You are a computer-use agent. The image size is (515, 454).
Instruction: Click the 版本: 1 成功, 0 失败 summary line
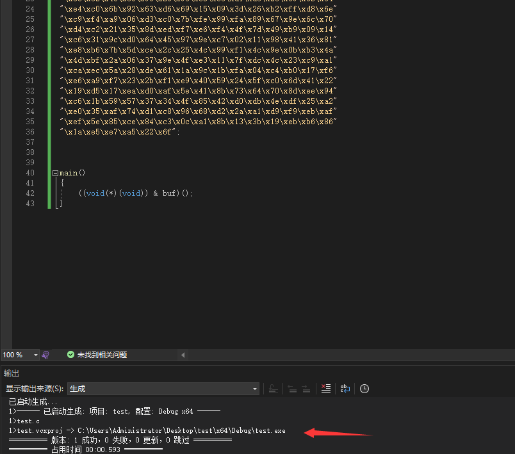tap(120, 440)
